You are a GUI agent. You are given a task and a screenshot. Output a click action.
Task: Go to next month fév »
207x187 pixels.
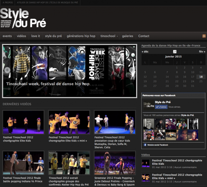(x=202, y=51)
